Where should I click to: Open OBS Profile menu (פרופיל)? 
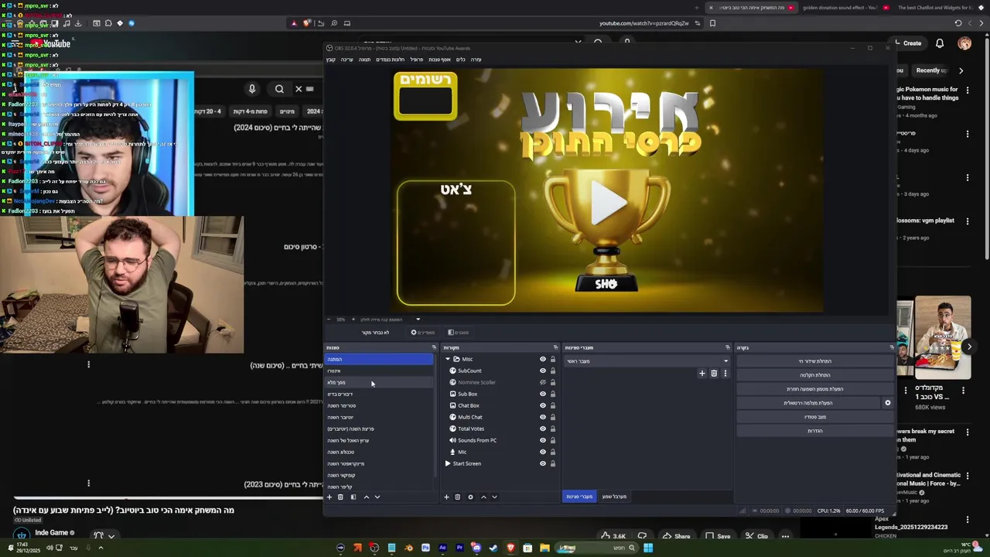tap(416, 60)
